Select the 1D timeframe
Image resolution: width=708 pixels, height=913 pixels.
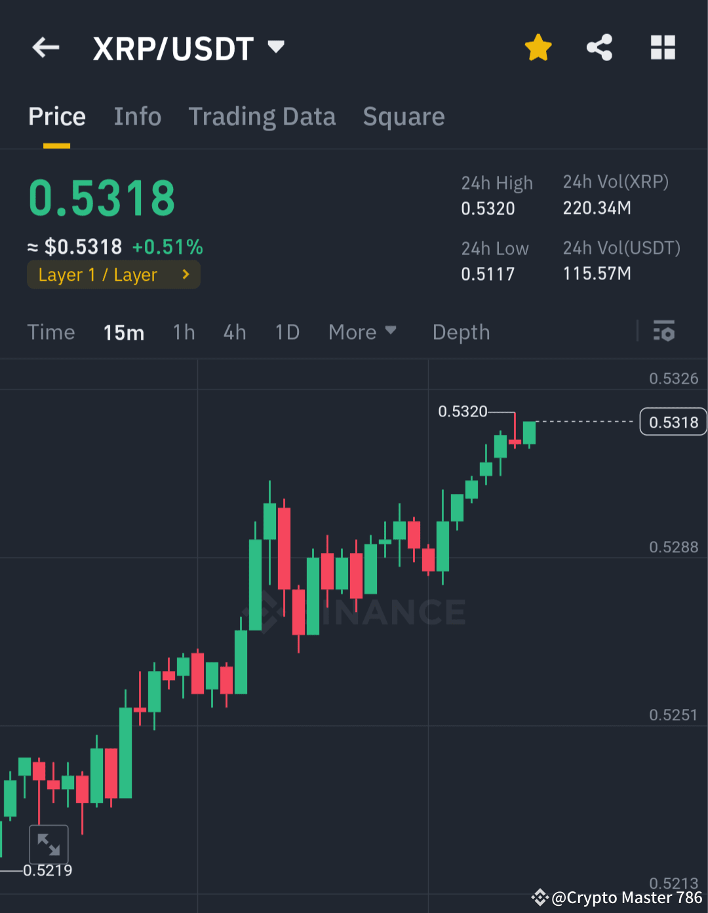click(x=286, y=332)
